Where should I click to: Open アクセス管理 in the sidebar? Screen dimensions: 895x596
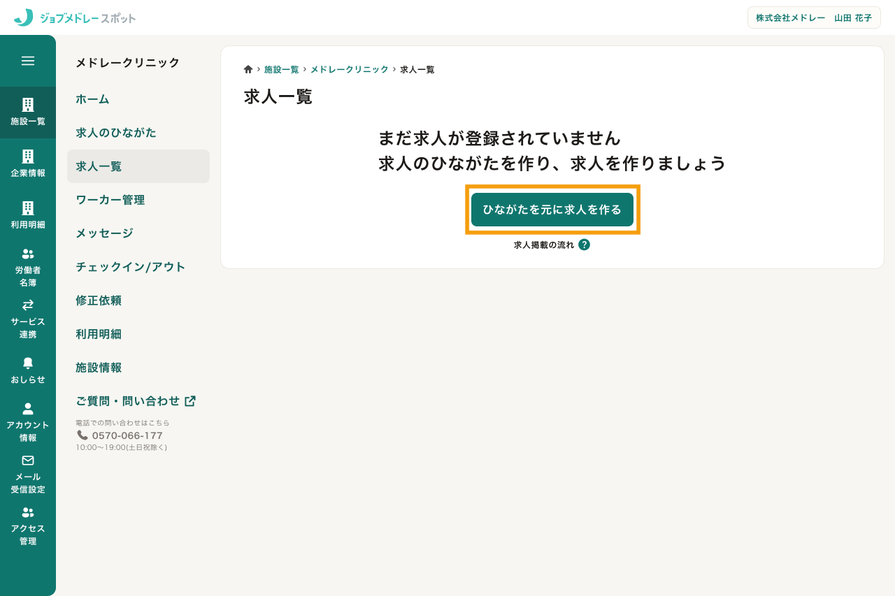tap(28, 526)
